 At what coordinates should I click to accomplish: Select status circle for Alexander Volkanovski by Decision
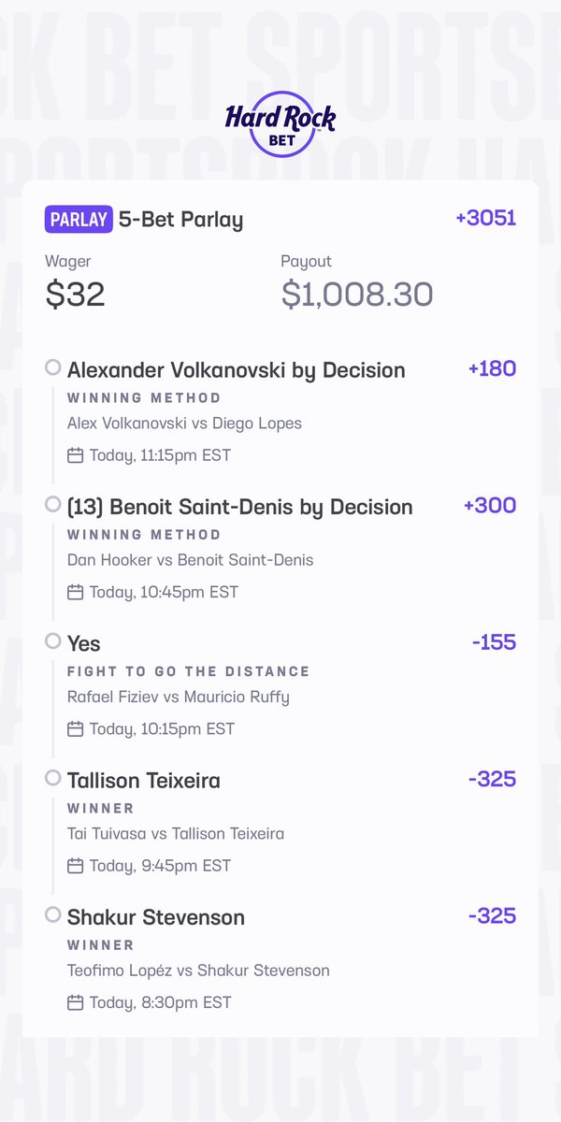pyautogui.click(x=53, y=368)
